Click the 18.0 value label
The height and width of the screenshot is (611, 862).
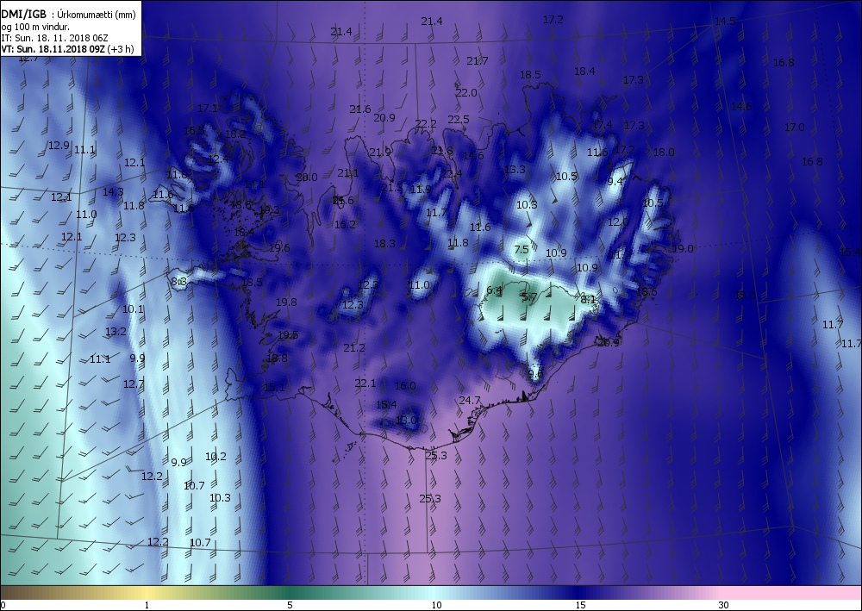664,153
